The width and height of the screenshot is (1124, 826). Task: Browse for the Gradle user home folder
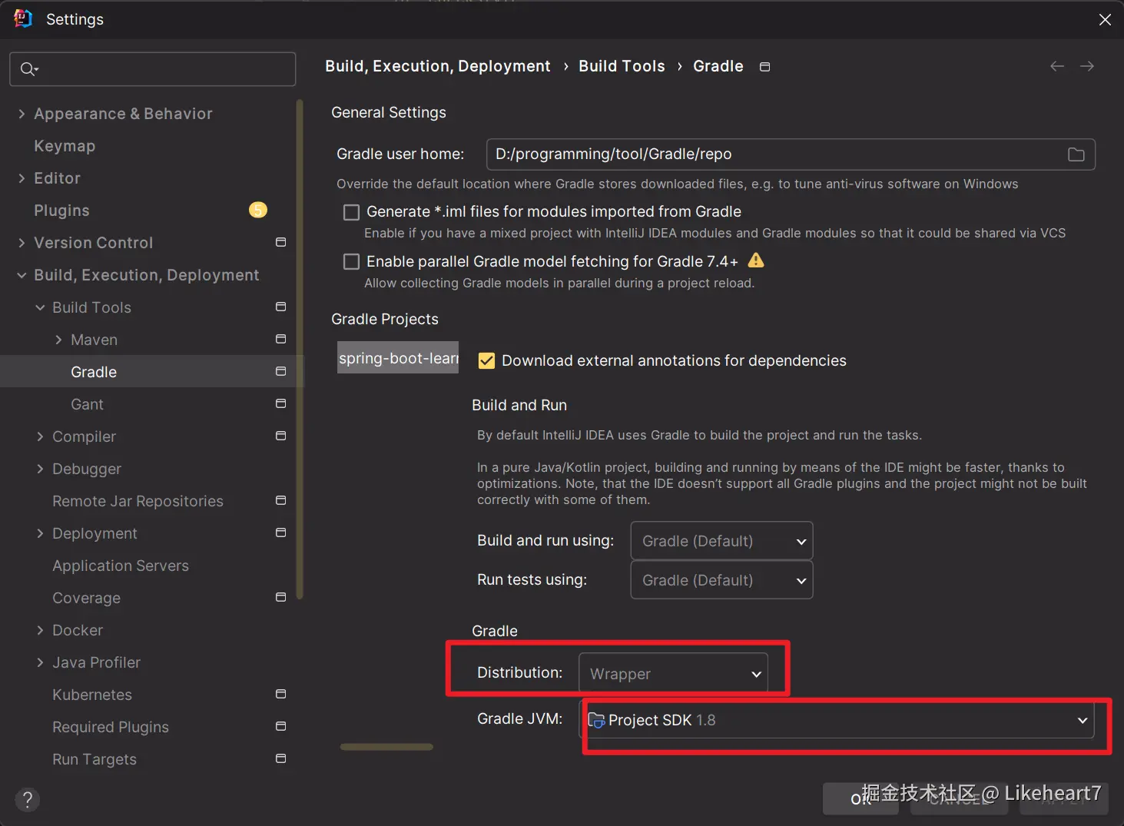click(1076, 154)
